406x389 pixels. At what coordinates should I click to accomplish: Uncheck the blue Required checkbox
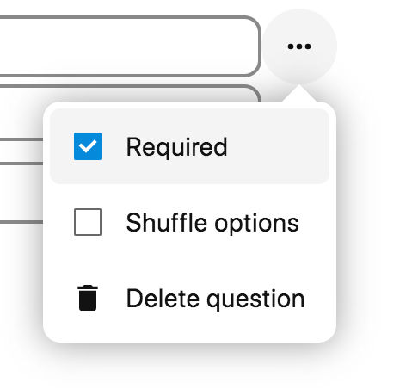coord(88,146)
